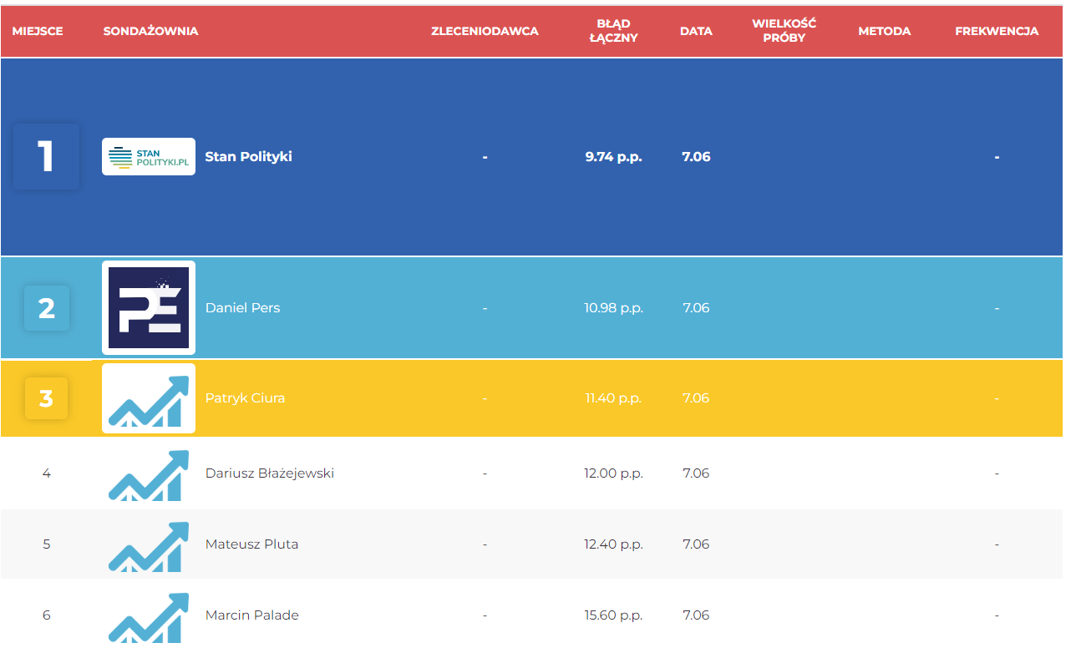Click rank number 5
The height and width of the screenshot is (648, 1071).
pyautogui.click(x=46, y=544)
